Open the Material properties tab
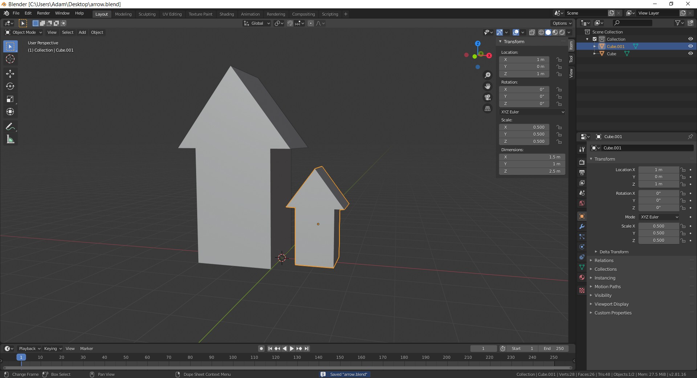697x378 pixels. point(582,277)
